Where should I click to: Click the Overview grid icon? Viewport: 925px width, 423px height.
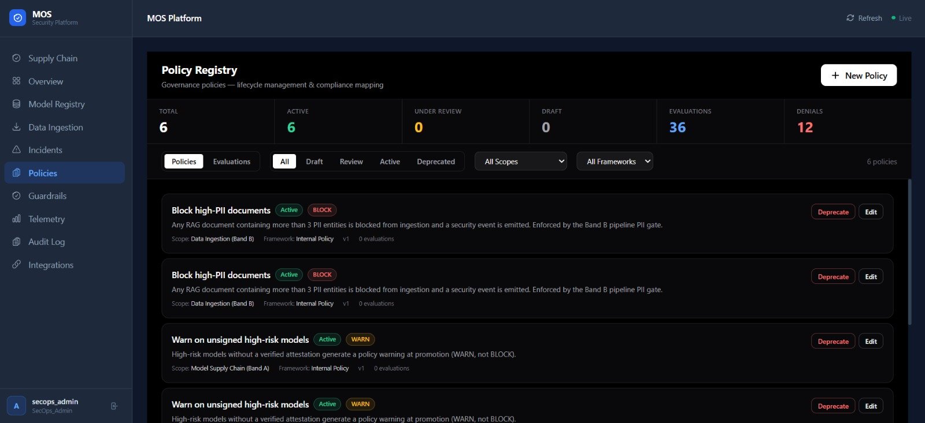point(16,81)
